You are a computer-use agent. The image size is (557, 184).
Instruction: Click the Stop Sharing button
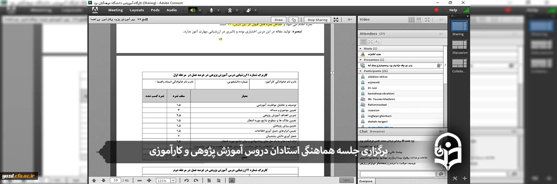317,20
